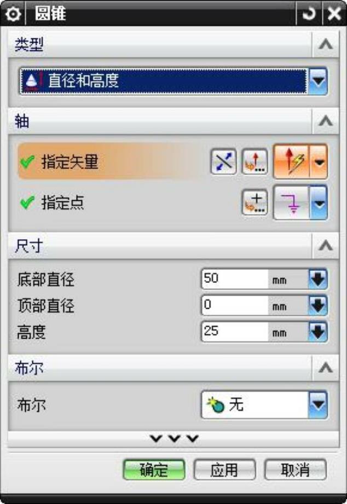Image resolution: width=347 pixels, height=504 pixels.
Task: Click the gear settings icon in title bar
Action: point(13,14)
